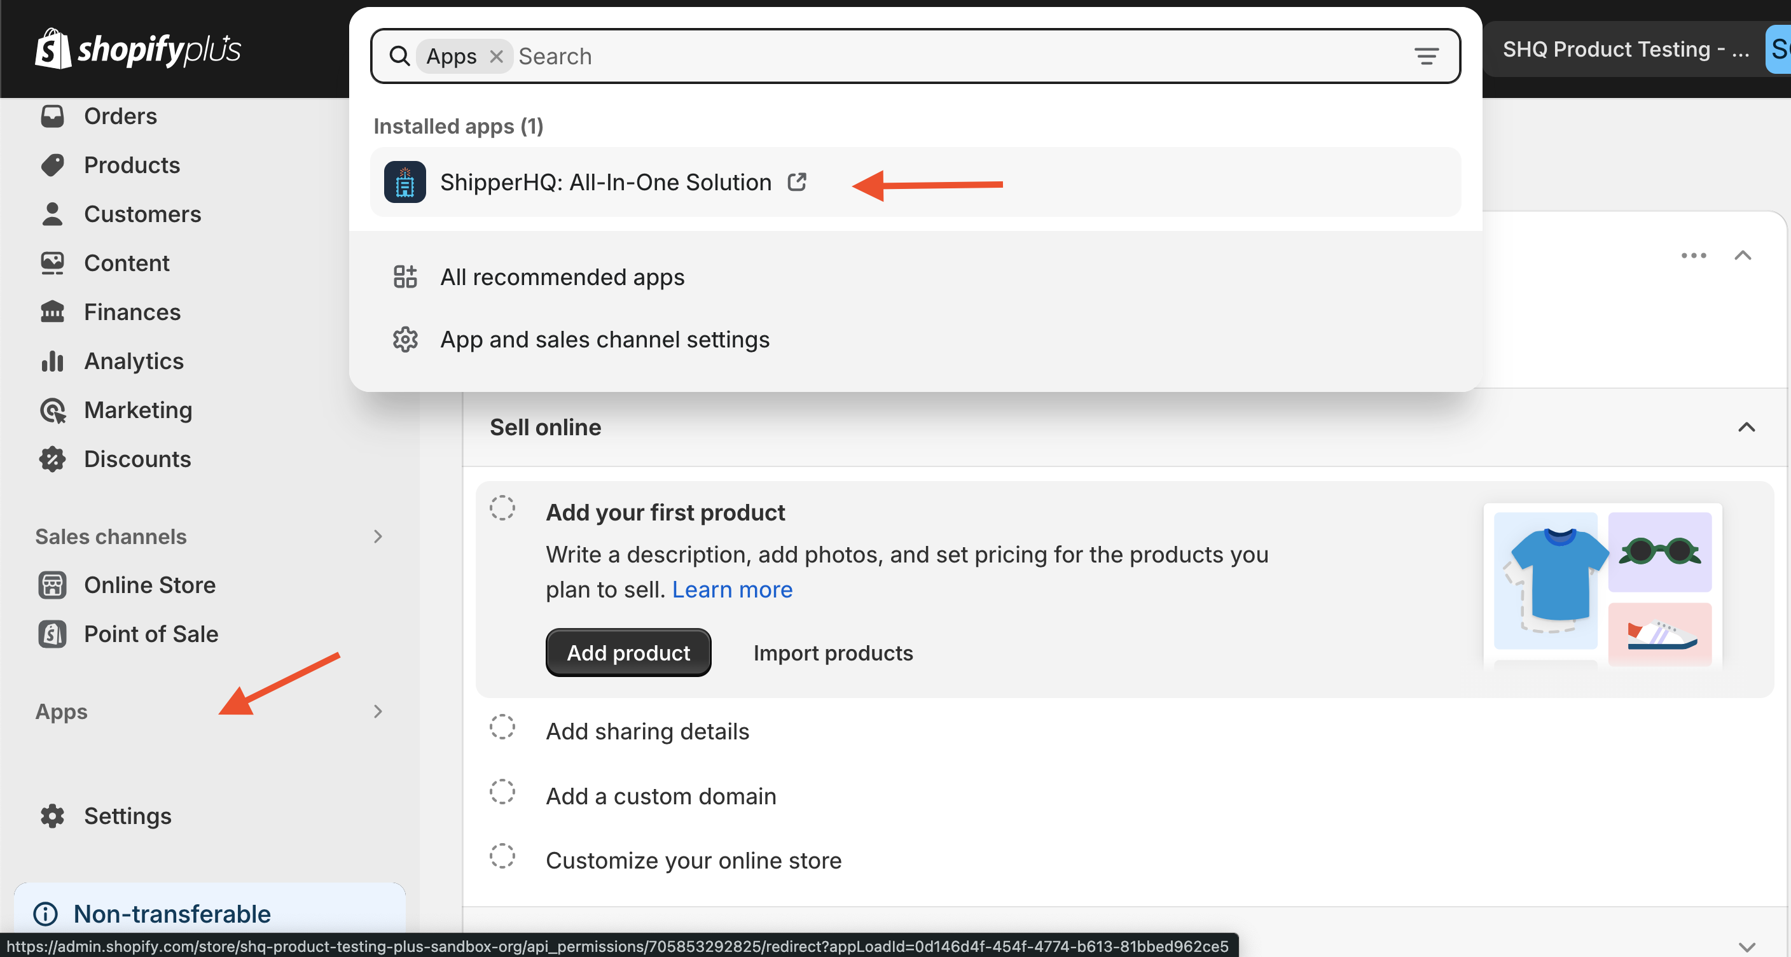Check the Add sharing details circle
This screenshot has width=1791, height=957.
(502, 727)
